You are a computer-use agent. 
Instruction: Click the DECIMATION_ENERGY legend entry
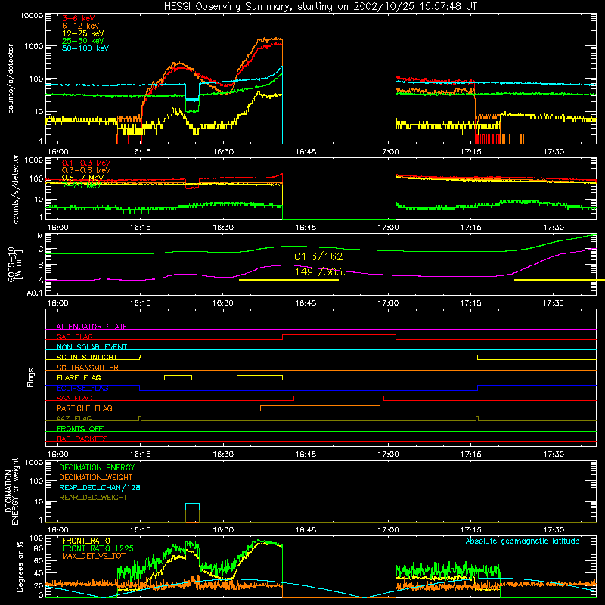(x=97, y=467)
